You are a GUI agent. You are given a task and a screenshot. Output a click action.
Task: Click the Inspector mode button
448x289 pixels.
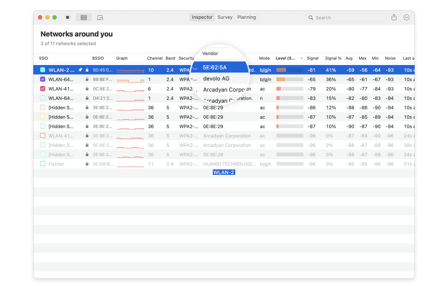[202, 17]
